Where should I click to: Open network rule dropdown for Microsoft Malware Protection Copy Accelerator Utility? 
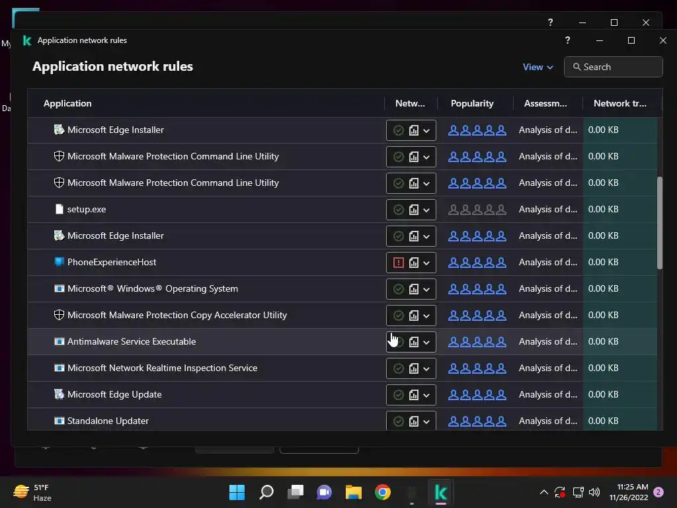pos(426,316)
